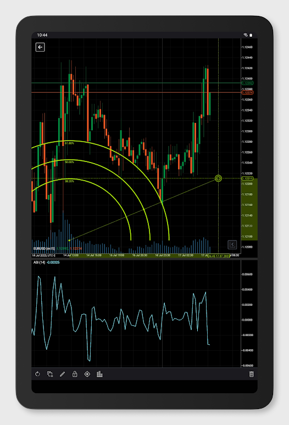The width and height of the screenshot is (289, 425).
Task: Select the 38.20% Fibonacci arc label
Action: point(69,181)
